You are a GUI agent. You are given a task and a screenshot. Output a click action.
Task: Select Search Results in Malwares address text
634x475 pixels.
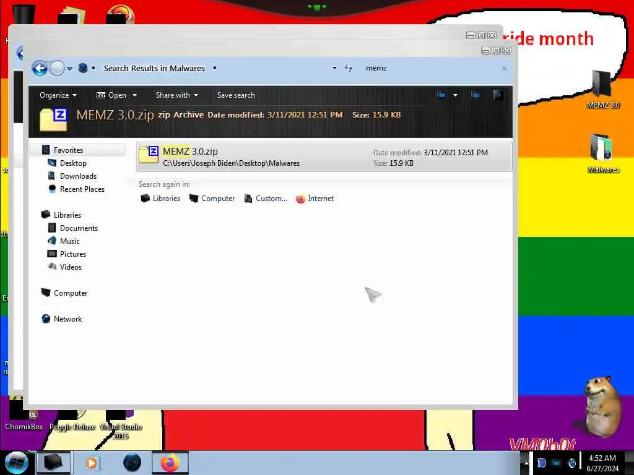(154, 68)
